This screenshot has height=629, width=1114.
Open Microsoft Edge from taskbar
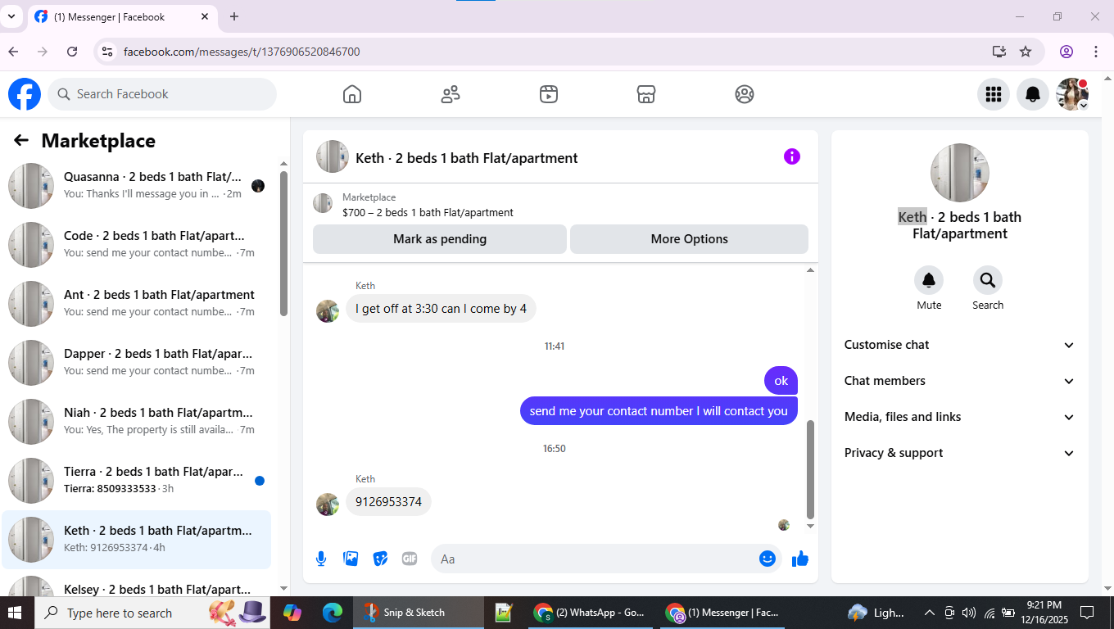pyautogui.click(x=332, y=613)
